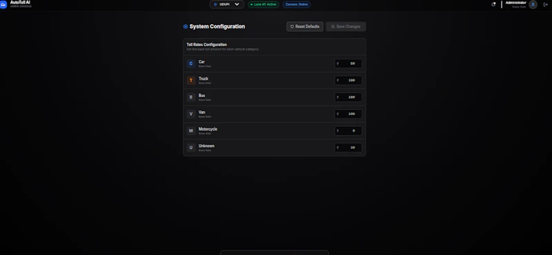Focus the Unknown base rate field
The height and width of the screenshot is (255, 552).
point(348,147)
